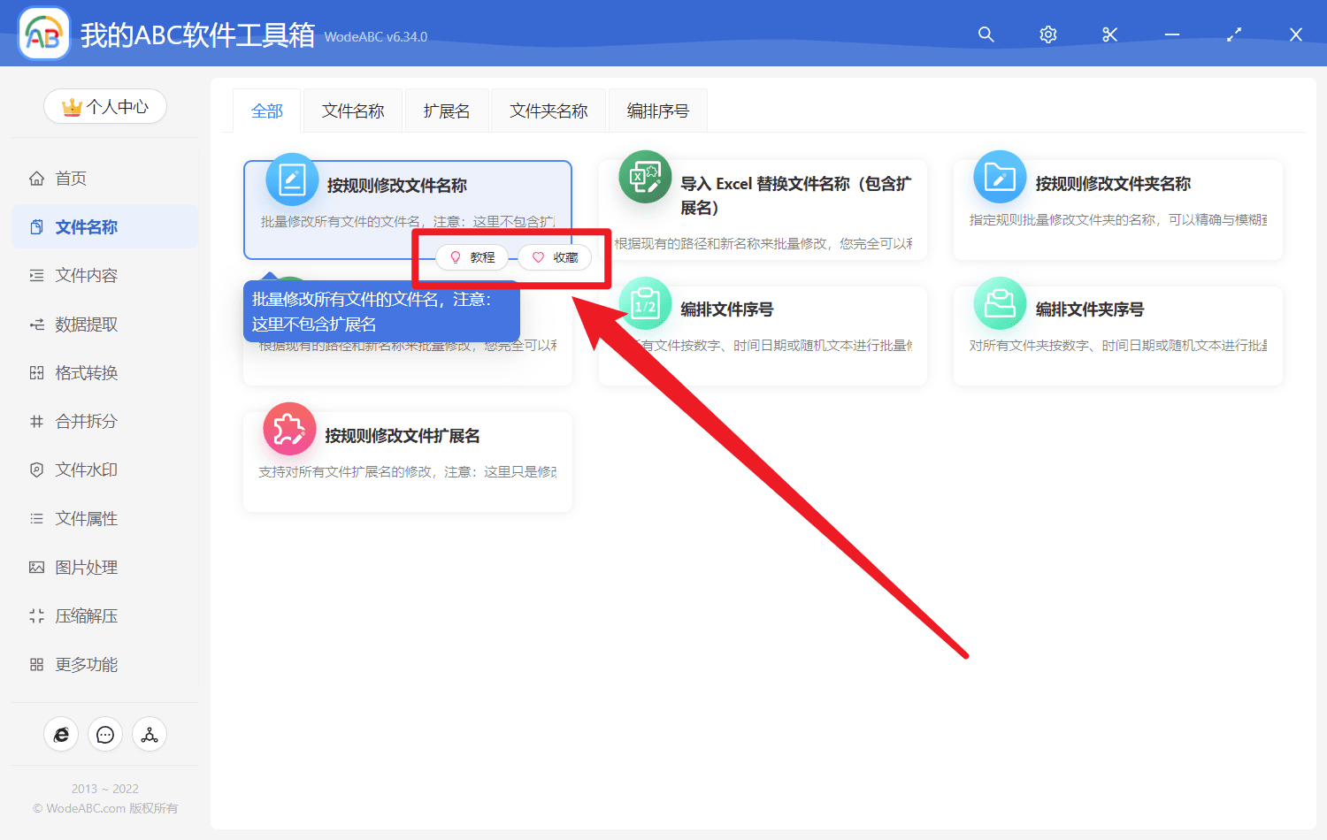
Task: Open 个人中心 personal center button
Action: [105, 106]
